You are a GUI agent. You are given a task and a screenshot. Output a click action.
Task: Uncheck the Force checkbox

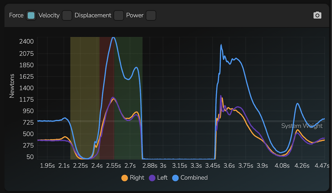[x=31, y=16]
